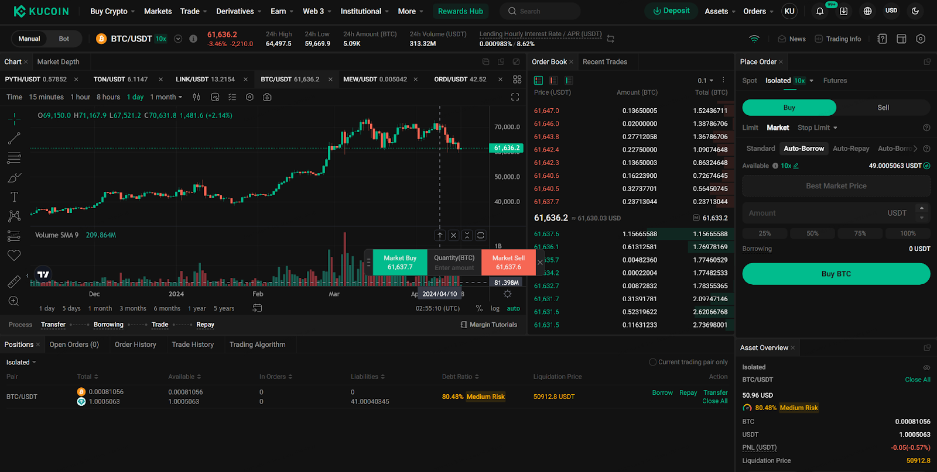Open the KU account avatar
This screenshot has height=472, width=937.
click(789, 11)
